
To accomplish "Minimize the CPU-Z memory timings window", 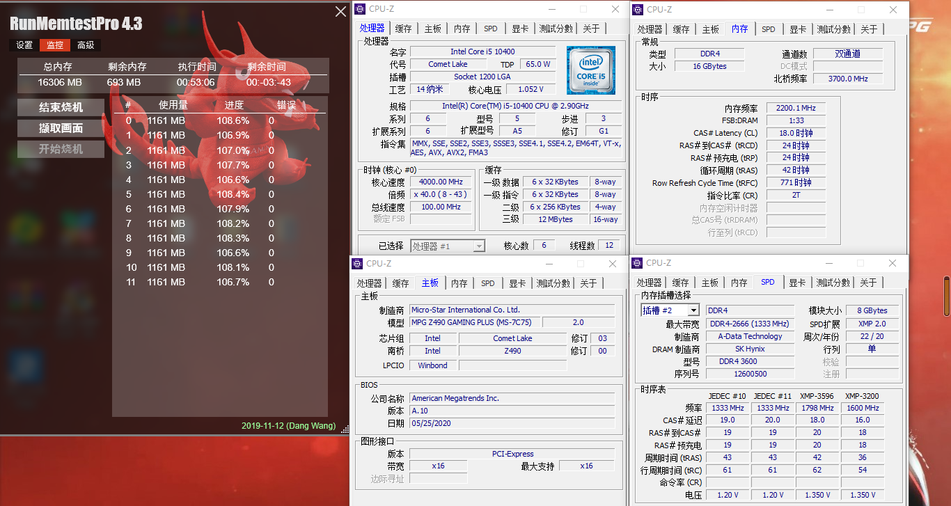I will (831, 10).
